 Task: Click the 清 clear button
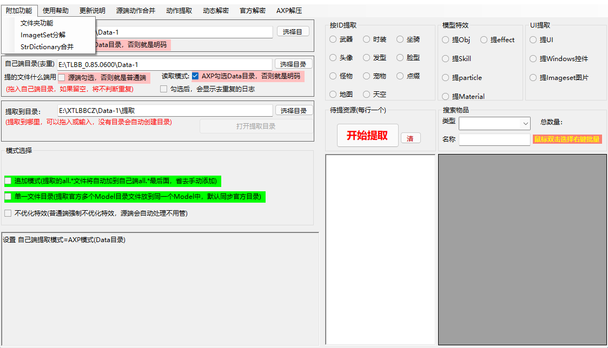(410, 138)
